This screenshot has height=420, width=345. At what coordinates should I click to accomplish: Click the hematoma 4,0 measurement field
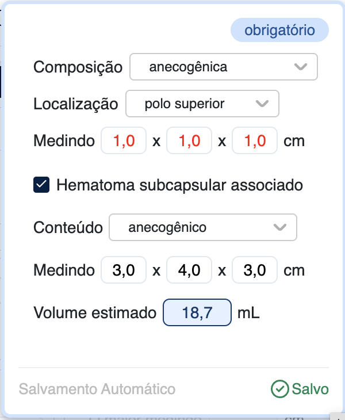[189, 270]
